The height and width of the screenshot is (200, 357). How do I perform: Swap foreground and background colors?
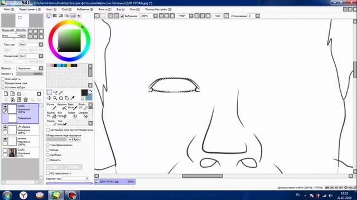tap(90, 91)
